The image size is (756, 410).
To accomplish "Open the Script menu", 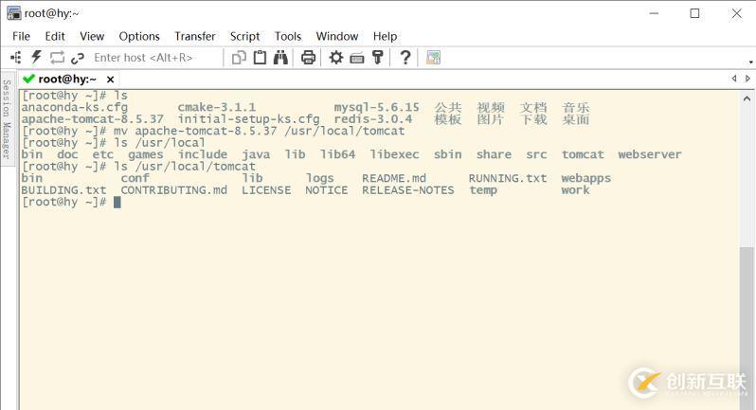I will [245, 36].
